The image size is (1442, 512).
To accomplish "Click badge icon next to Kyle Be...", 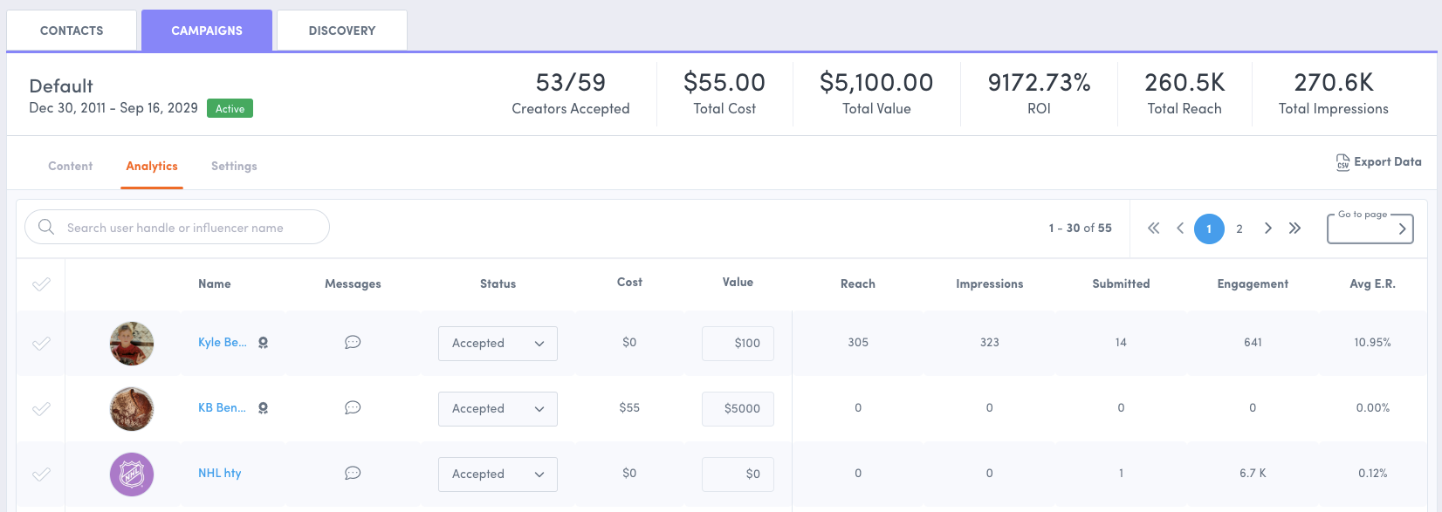I will [263, 343].
